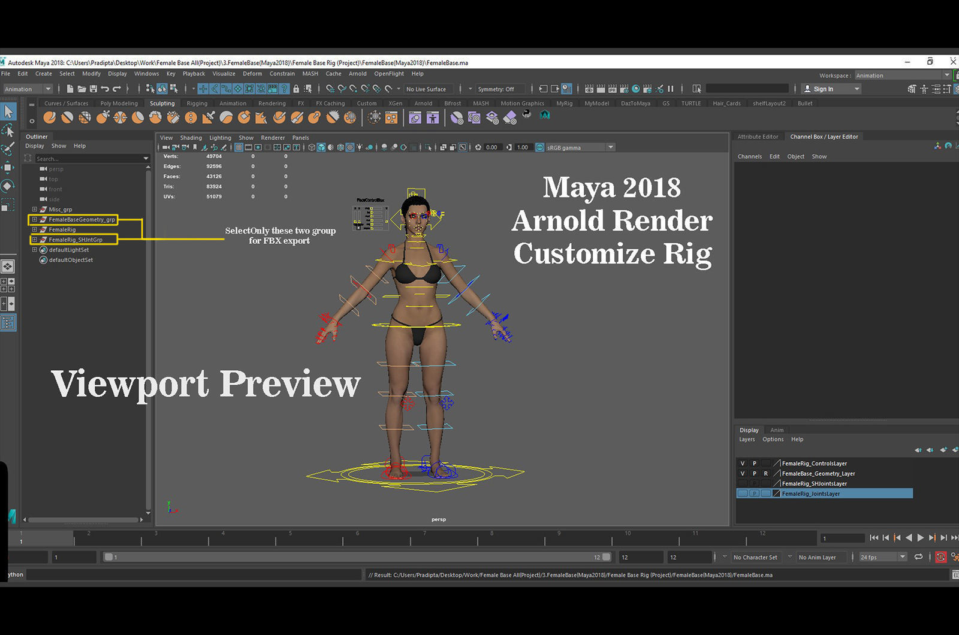Click move layer down arrow icon
The height and width of the screenshot is (635, 959).
coord(930,450)
